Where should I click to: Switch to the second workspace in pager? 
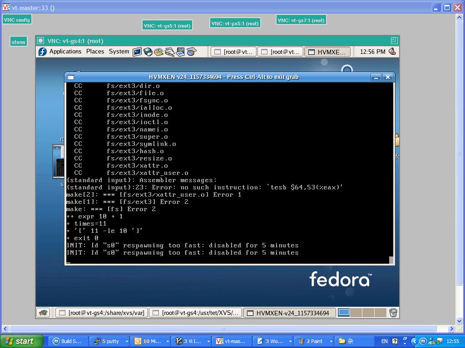[356, 313]
